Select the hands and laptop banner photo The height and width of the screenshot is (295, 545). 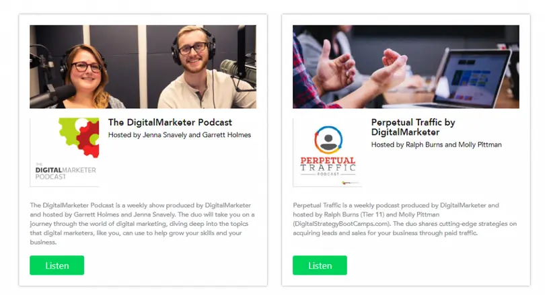pos(406,67)
